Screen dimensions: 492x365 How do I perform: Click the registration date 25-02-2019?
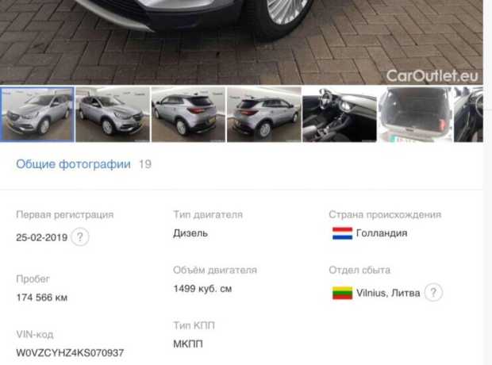coord(42,237)
